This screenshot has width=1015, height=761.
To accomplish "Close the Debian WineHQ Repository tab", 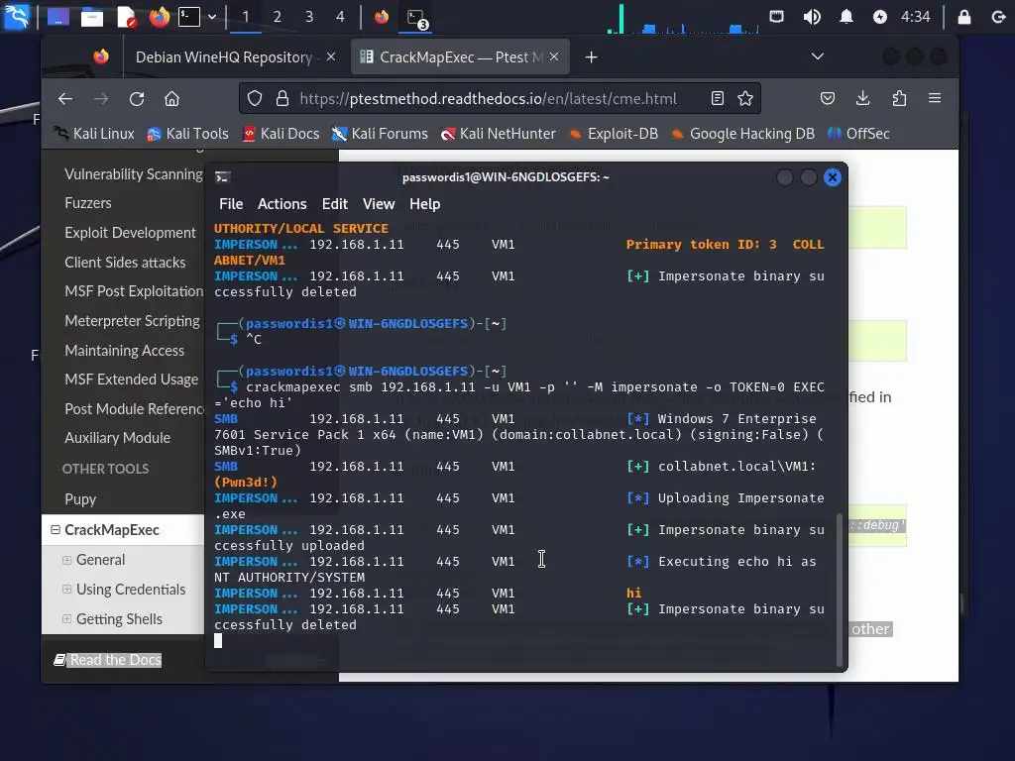I will coord(331,56).
